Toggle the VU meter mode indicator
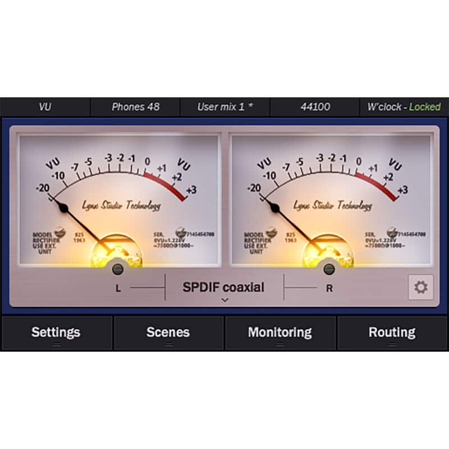Image resolution: width=449 pixels, height=449 pixels. 45,107
